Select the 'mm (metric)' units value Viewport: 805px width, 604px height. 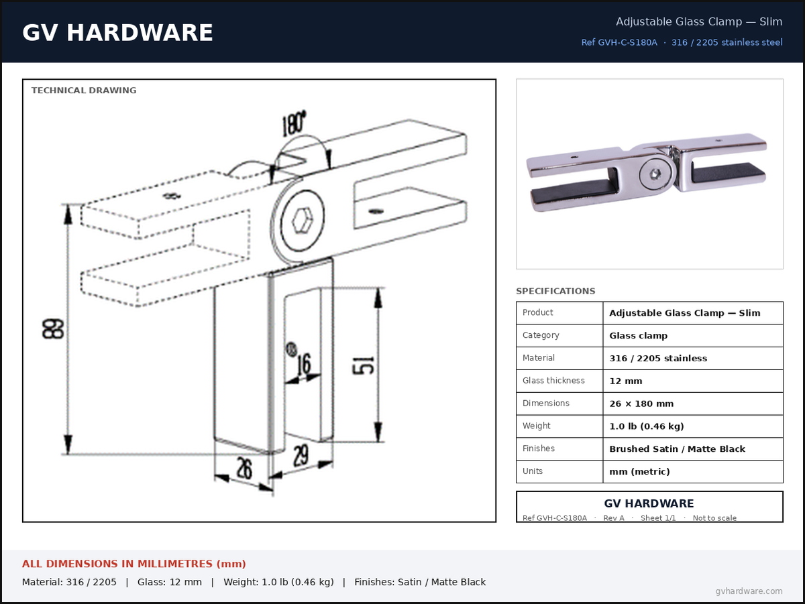639,471
